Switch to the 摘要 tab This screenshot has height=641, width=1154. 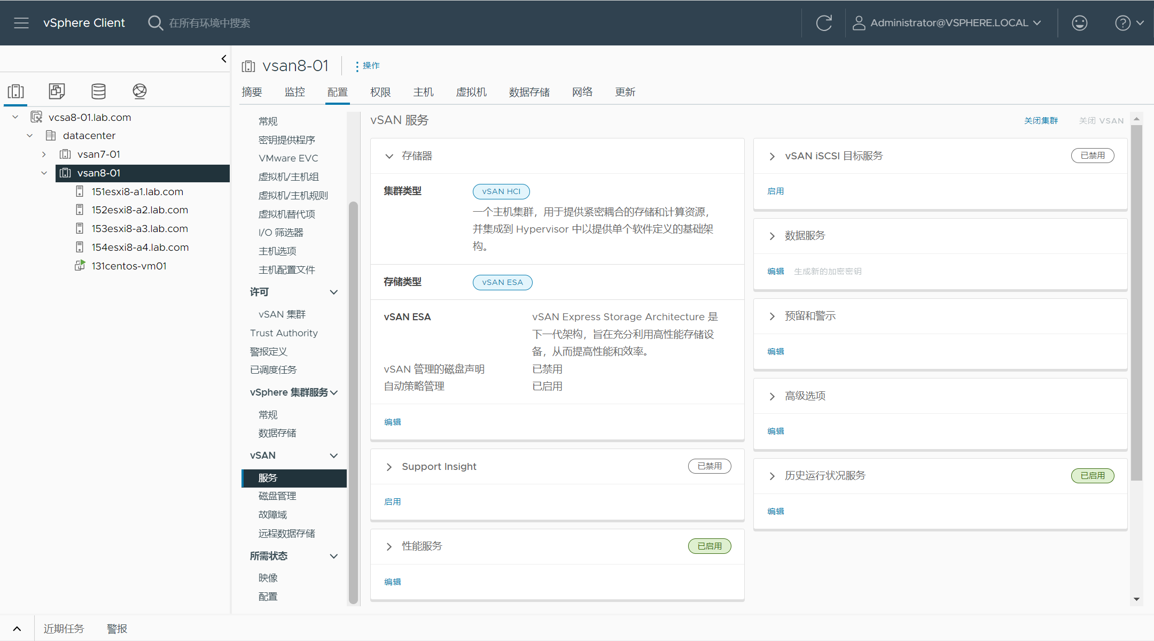click(252, 92)
